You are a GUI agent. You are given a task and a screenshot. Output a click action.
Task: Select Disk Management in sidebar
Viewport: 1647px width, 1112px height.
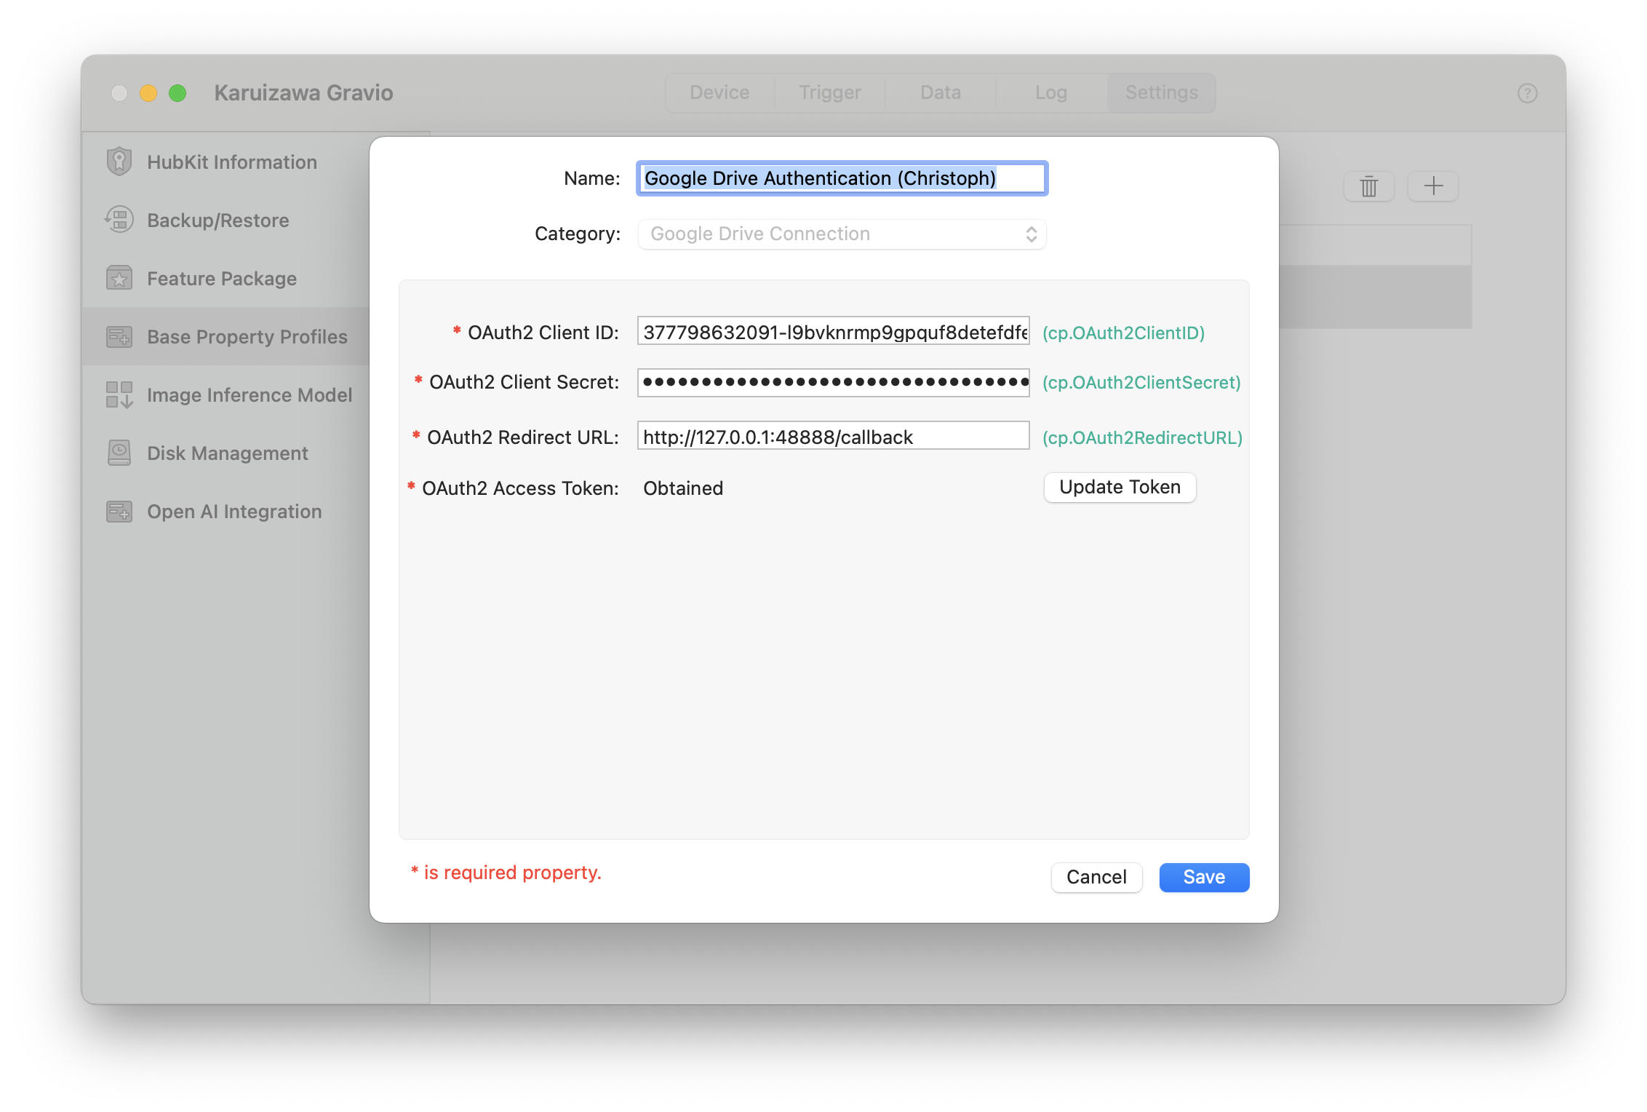226,453
